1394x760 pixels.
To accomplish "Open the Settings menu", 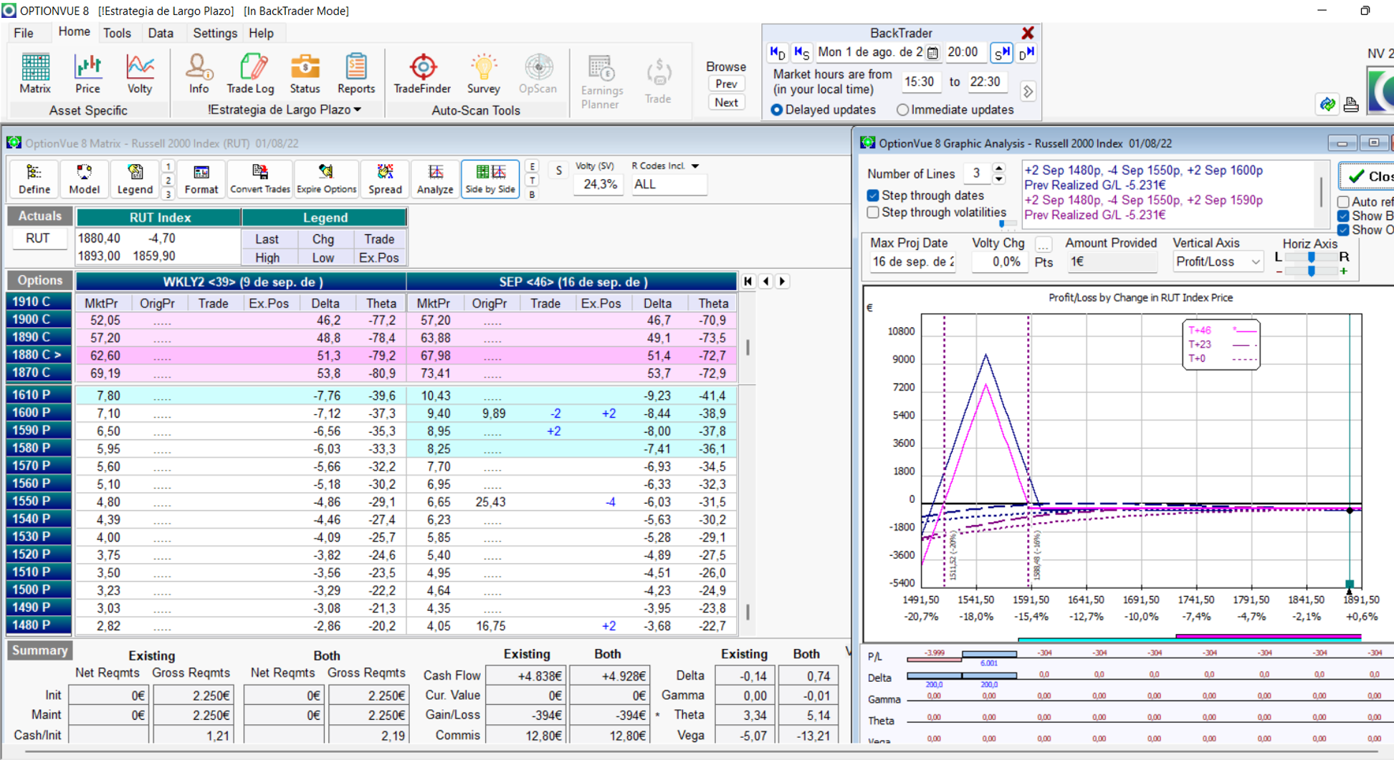I will coord(215,33).
